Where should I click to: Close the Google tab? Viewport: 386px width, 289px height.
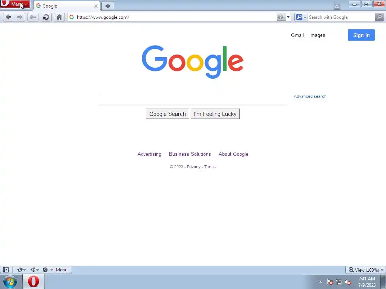click(x=96, y=6)
